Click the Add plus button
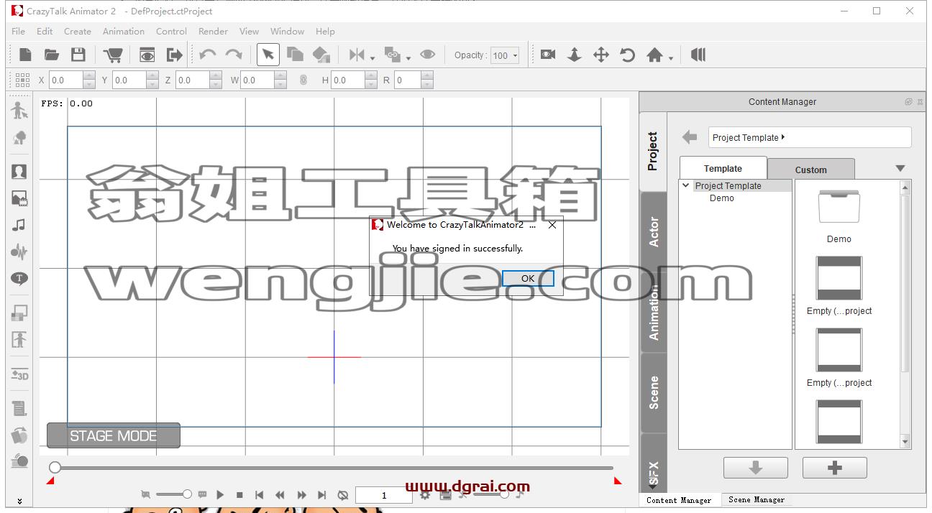This screenshot has width=932, height=513. [835, 468]
